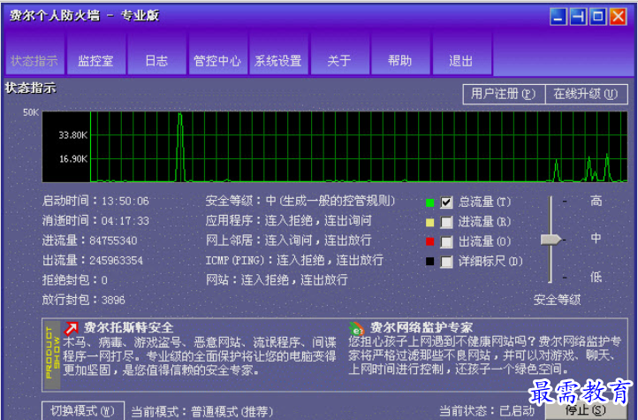638x420 pixels.
Task: Open the 费尔托斯特安全 product link
Action: point(129,328)
